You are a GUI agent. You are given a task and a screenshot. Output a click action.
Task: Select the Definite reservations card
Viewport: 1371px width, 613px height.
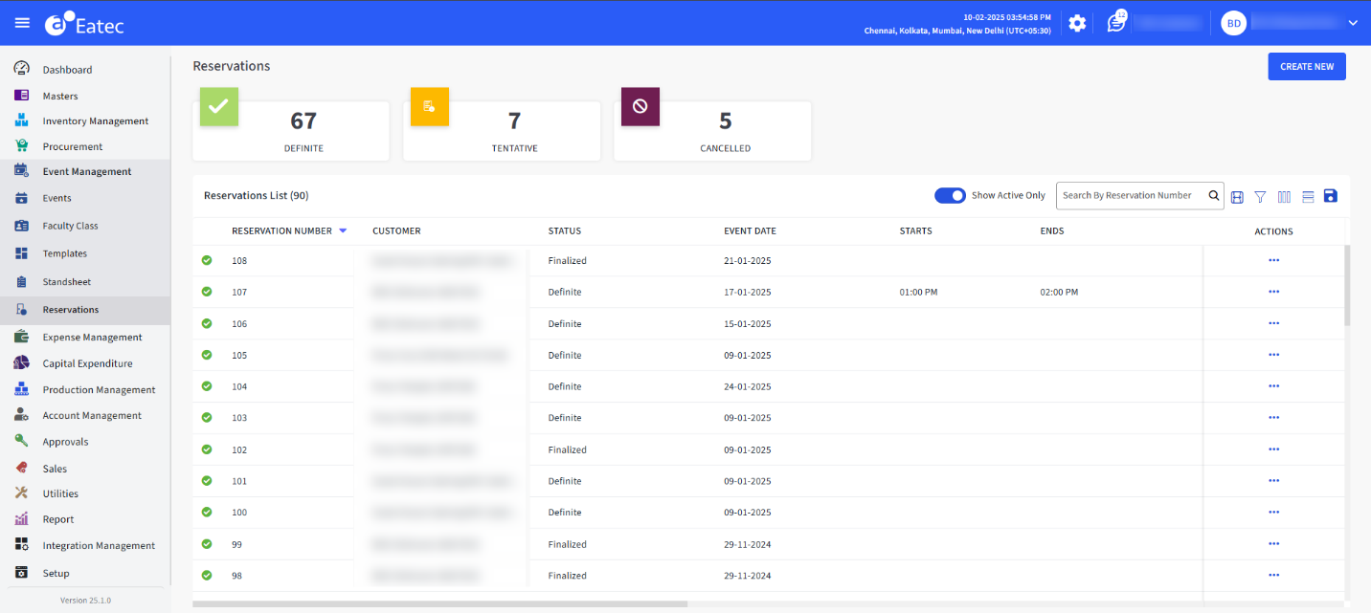[x=291, y=131]
